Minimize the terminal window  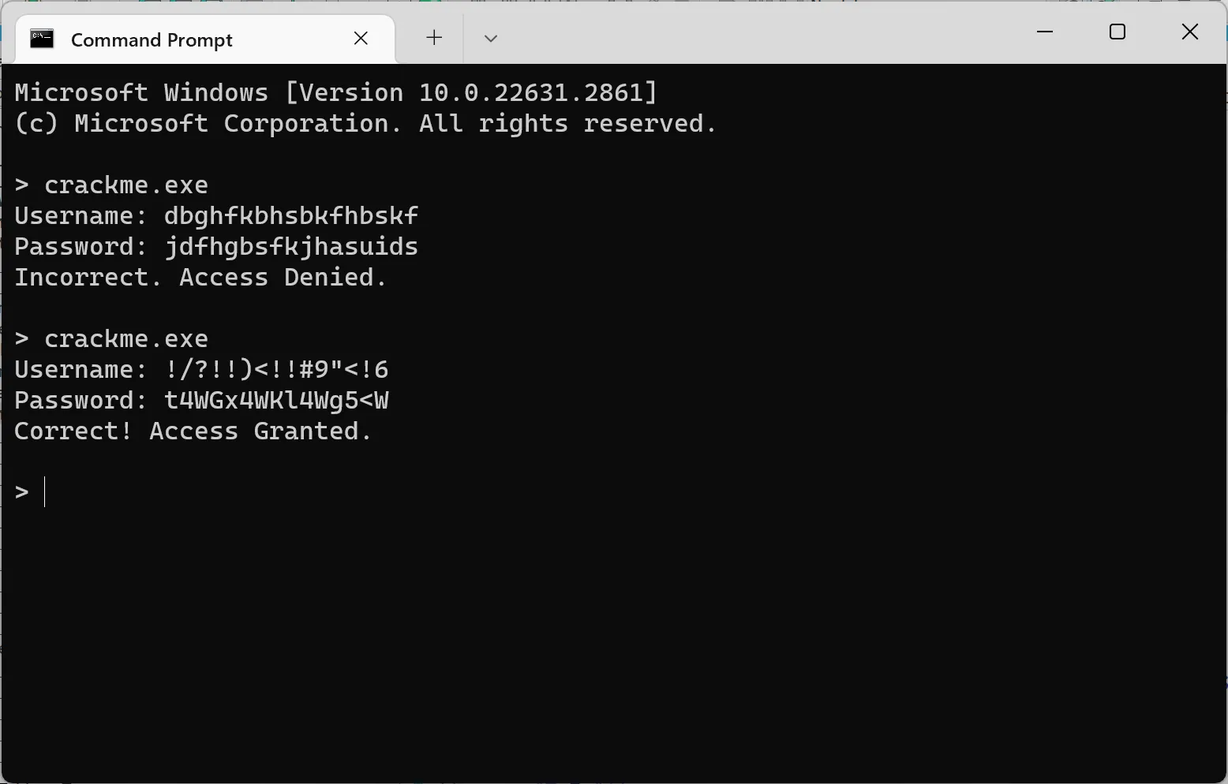pos(1045,32)
